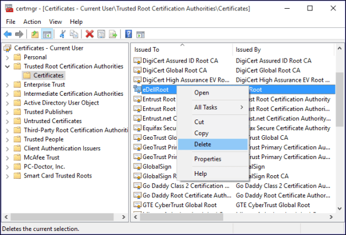Screen dimensions: 346x235
Task: Select DigiCert Global Root CA issued-by cell
Action: (268, 70)
